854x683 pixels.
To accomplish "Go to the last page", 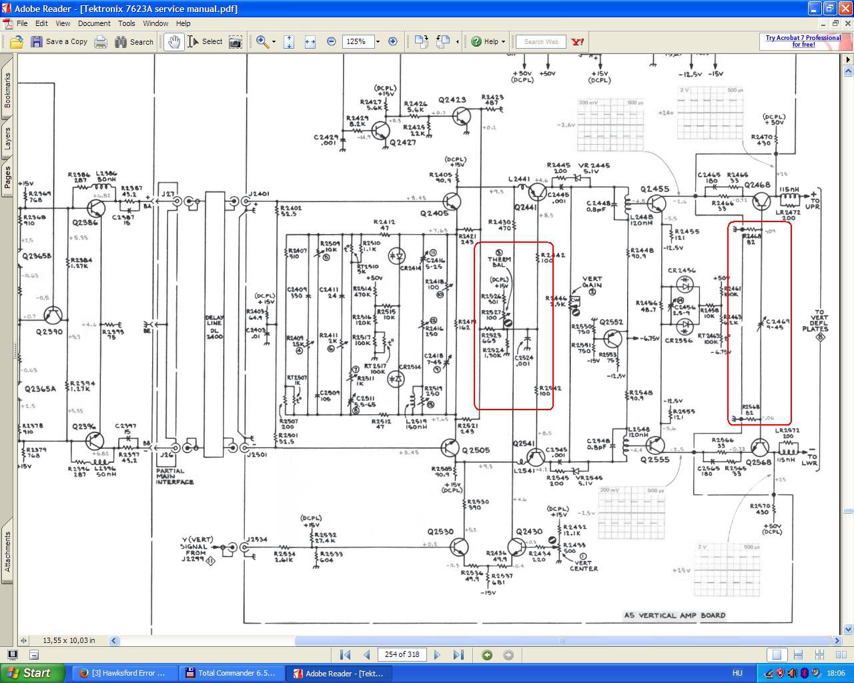I will pyautogui.click(x=458, y=655).
